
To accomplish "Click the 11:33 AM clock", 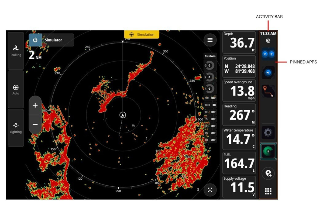I will (x=268, y=34).
